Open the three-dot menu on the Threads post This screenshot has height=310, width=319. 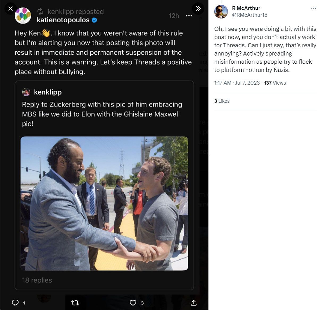[x=189, y=16]
